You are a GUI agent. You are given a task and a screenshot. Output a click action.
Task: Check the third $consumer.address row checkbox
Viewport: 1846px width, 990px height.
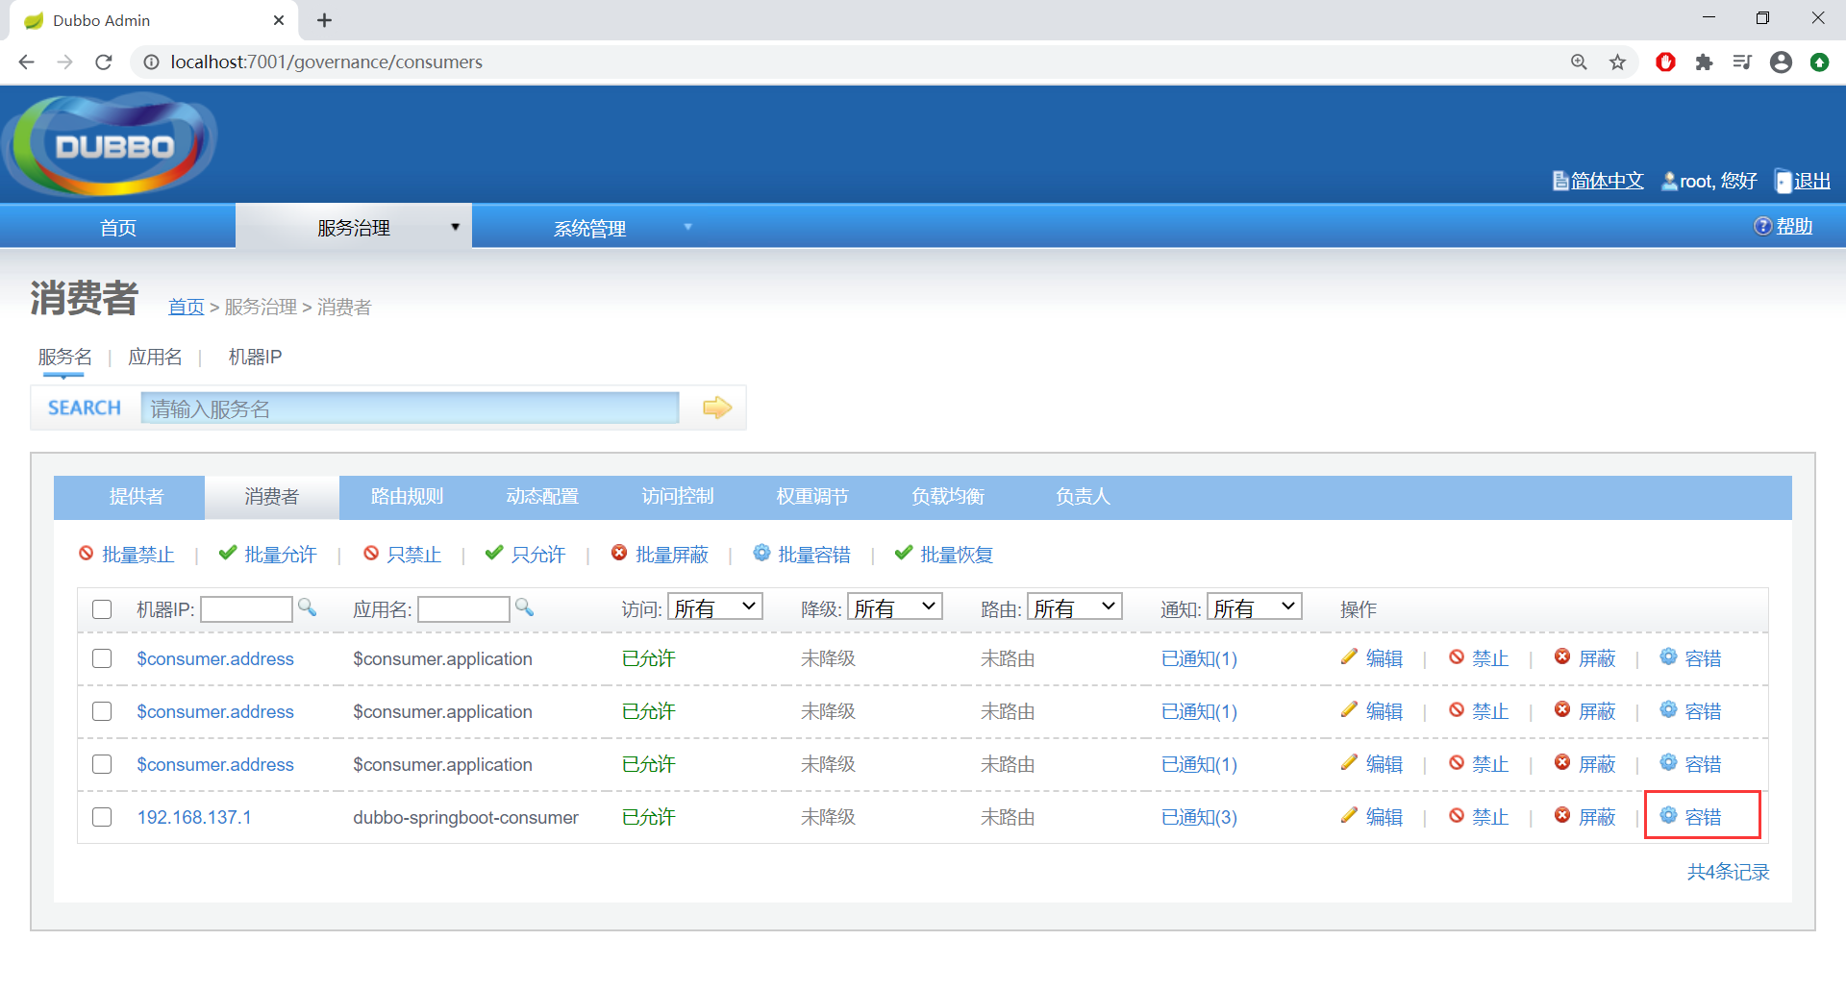(102, 764)
